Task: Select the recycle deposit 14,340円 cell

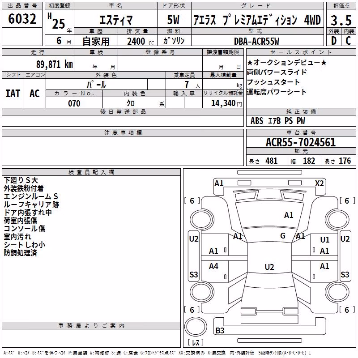Action: pyautogui.click(x=223, y=103)
